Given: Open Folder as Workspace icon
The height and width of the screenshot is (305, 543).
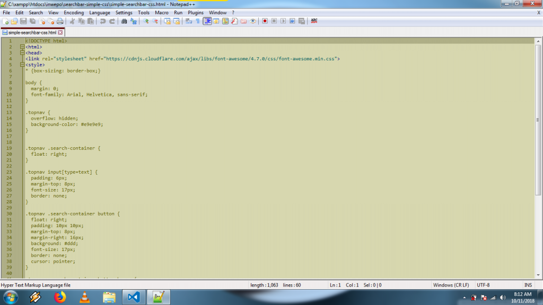Looking at the screenshot, I should click(243, 21).
